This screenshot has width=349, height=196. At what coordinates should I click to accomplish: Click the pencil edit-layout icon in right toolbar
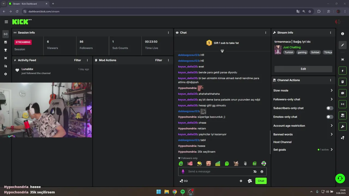[343, 45]
